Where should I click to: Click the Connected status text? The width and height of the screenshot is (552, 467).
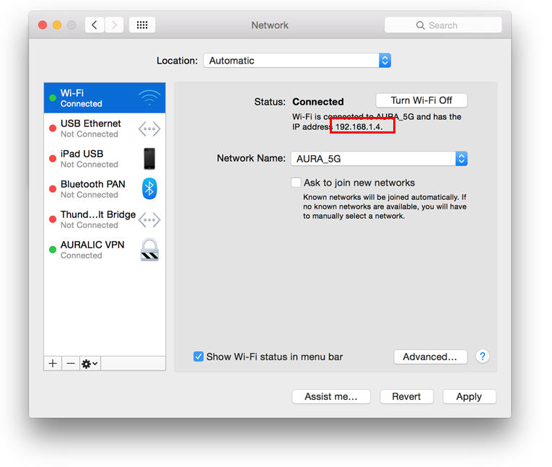318,102
